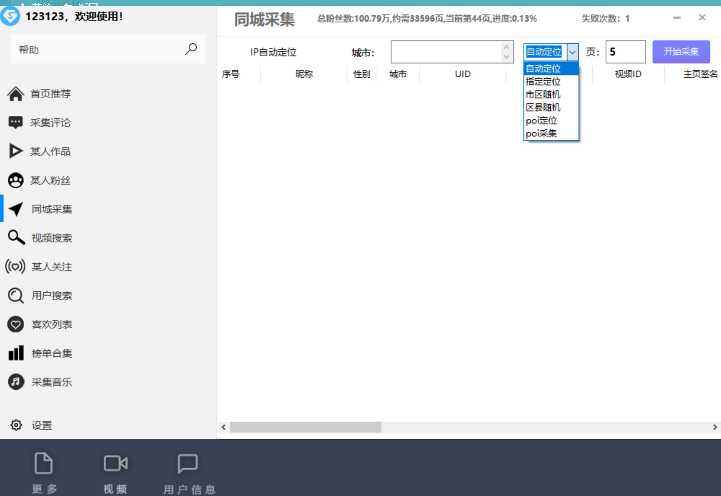Click the search icon in the 帮助 box

tap(191, 49)
